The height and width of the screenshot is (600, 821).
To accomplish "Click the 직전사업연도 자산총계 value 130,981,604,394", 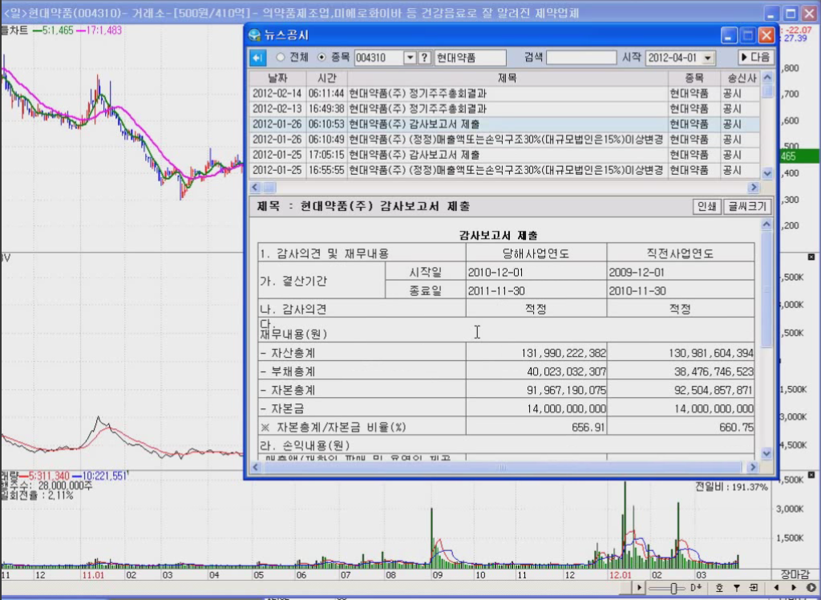I will coord(711,353).
